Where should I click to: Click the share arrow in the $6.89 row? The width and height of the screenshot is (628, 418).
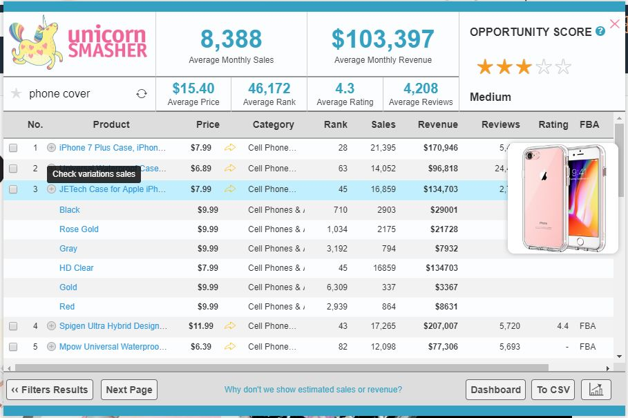[230, 169]
